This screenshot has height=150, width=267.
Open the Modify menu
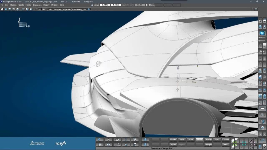(28, 5)
